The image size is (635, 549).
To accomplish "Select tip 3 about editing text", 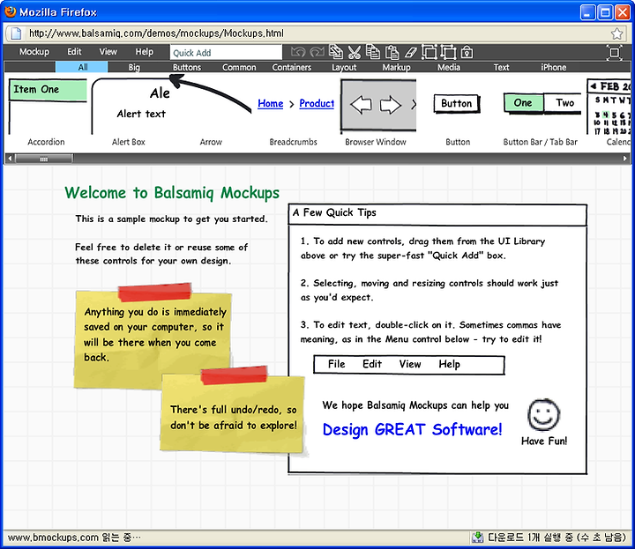I will pyautogui.click(x=430, y=331).
